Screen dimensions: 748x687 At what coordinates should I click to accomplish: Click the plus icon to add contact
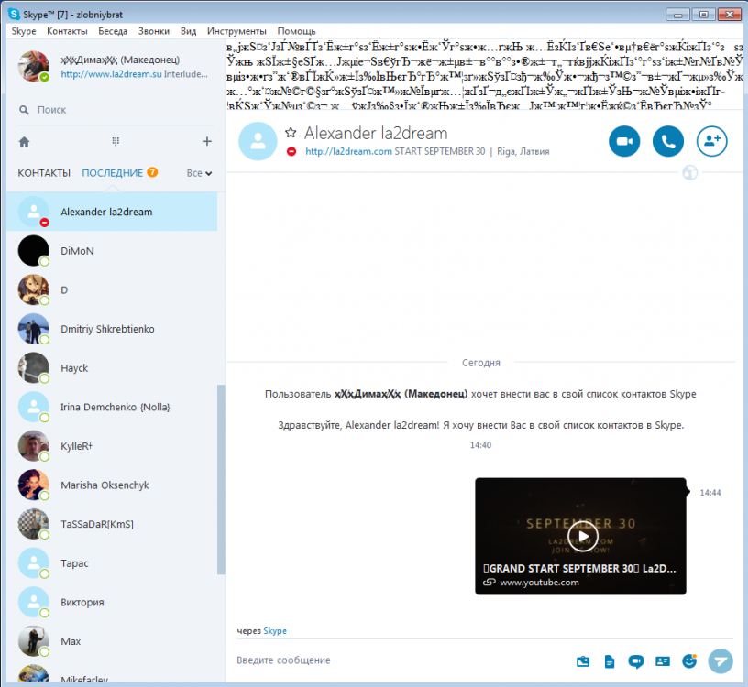point(206,141)
